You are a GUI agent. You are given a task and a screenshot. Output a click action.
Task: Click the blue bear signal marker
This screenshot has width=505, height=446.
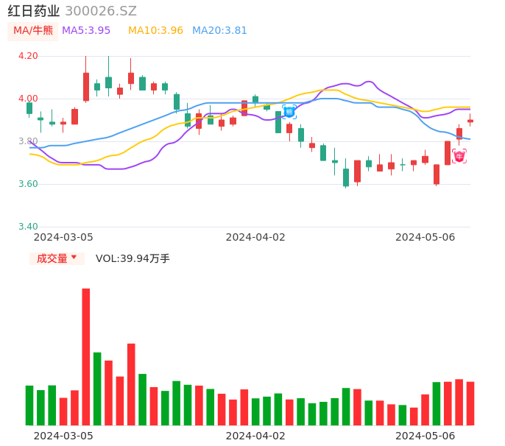click(289, 111)
